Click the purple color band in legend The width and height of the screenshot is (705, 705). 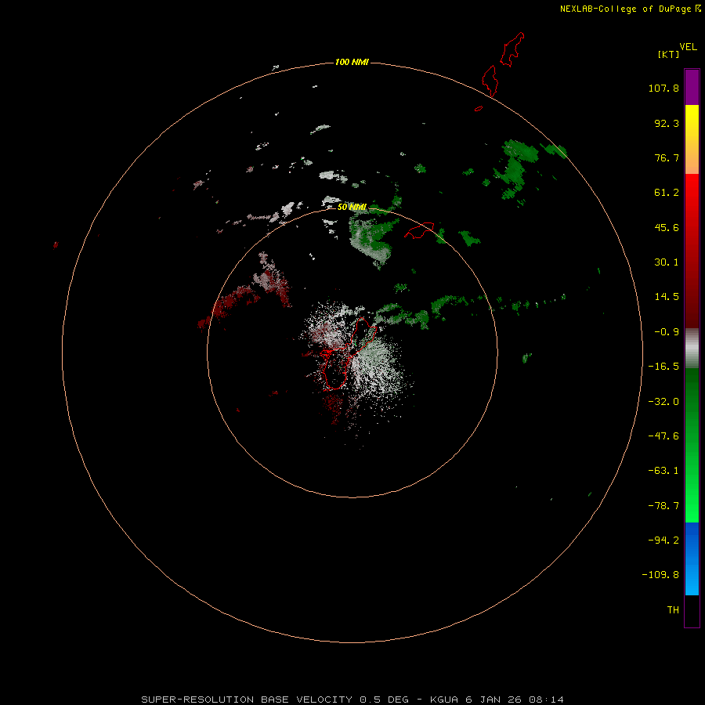[692, 87]
